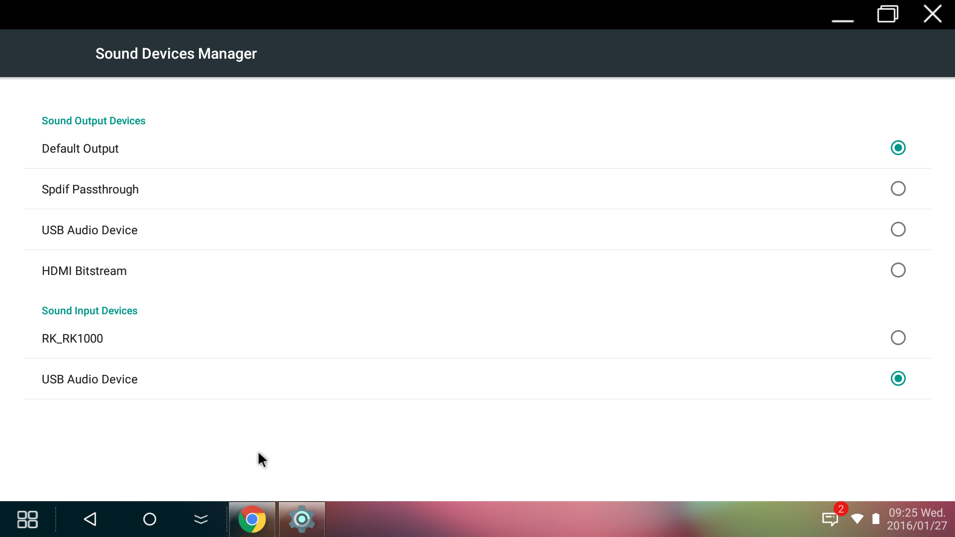
Task: Click the HDMI Bitstream label text
Action: tap(84, 271)
